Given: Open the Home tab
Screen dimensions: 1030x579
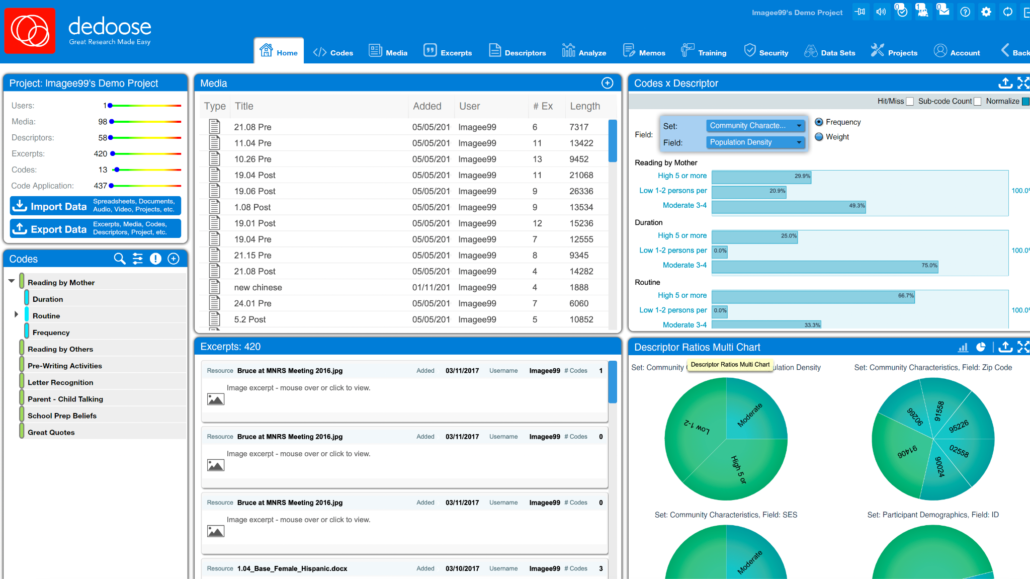Looking at the screenshot, I should point(279,51).
